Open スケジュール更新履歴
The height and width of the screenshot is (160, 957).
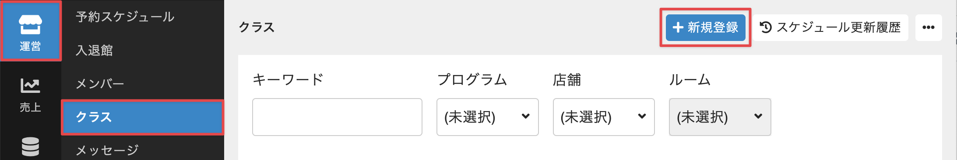(x=830, y=27)
